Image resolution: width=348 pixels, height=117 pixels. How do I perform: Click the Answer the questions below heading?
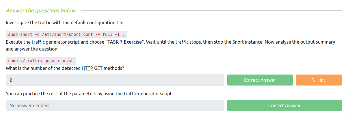pyautogui.click(x=41, y=11)
